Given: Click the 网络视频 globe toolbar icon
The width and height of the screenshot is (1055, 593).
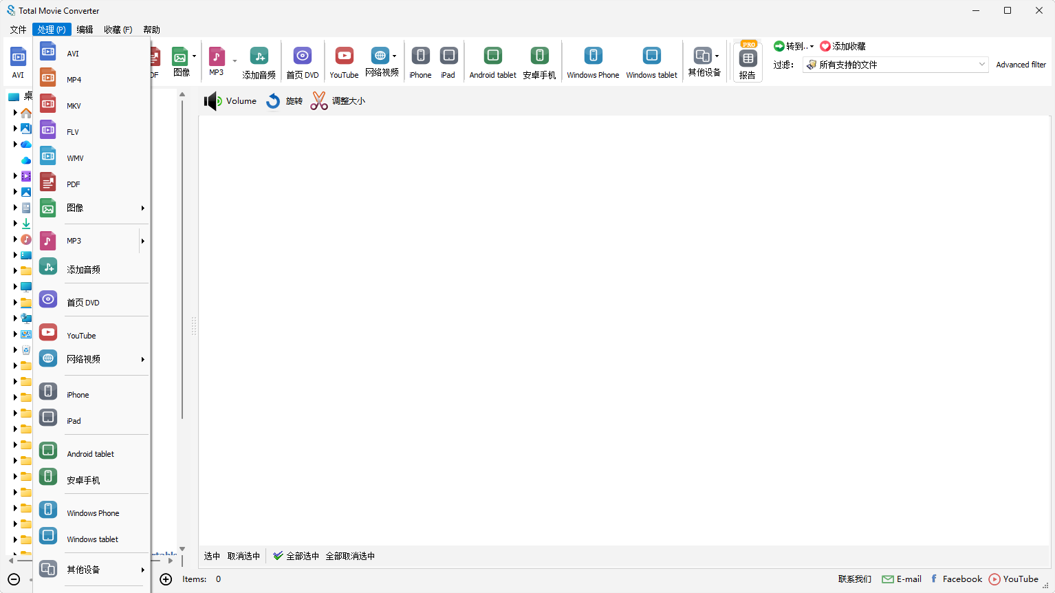Looking at the screenshot, I should click(380, 56).
